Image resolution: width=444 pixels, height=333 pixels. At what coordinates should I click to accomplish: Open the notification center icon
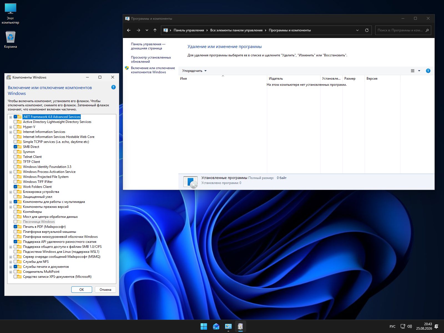pos(437,326)
